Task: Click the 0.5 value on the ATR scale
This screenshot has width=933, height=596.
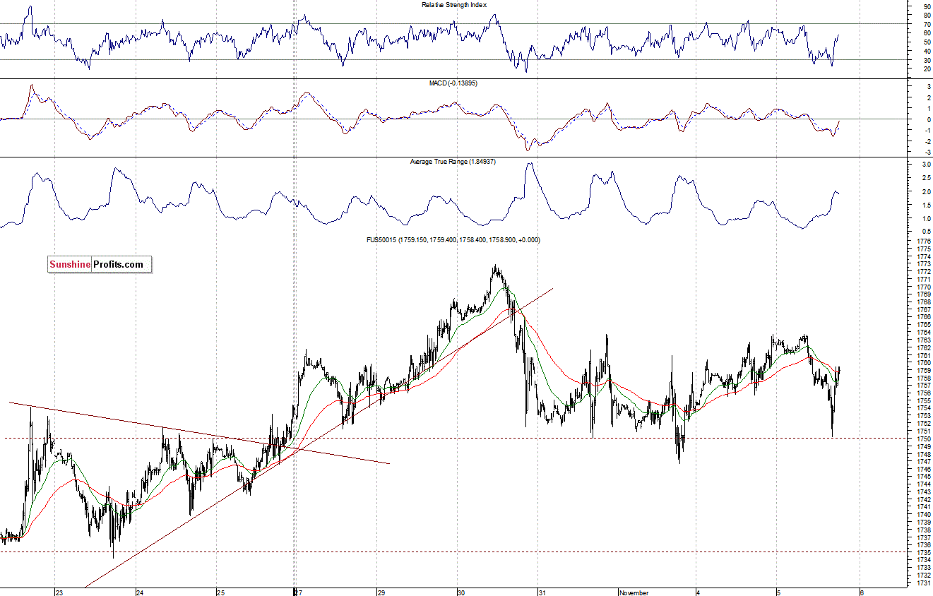Action: 925,232
